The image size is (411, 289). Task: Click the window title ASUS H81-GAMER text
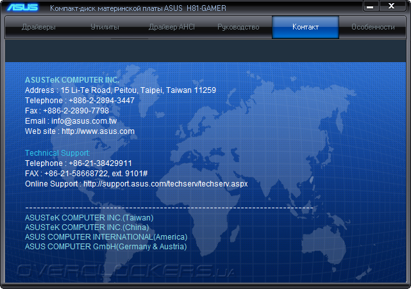(x=138, y=8)
